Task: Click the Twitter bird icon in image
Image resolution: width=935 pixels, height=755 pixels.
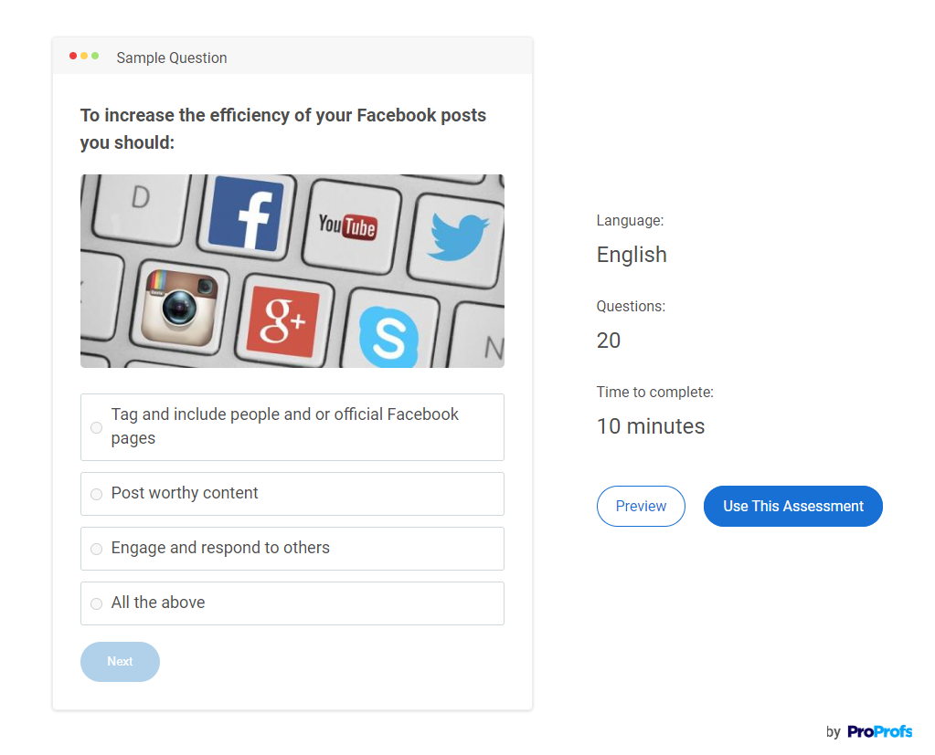Action: pos(458,236)
